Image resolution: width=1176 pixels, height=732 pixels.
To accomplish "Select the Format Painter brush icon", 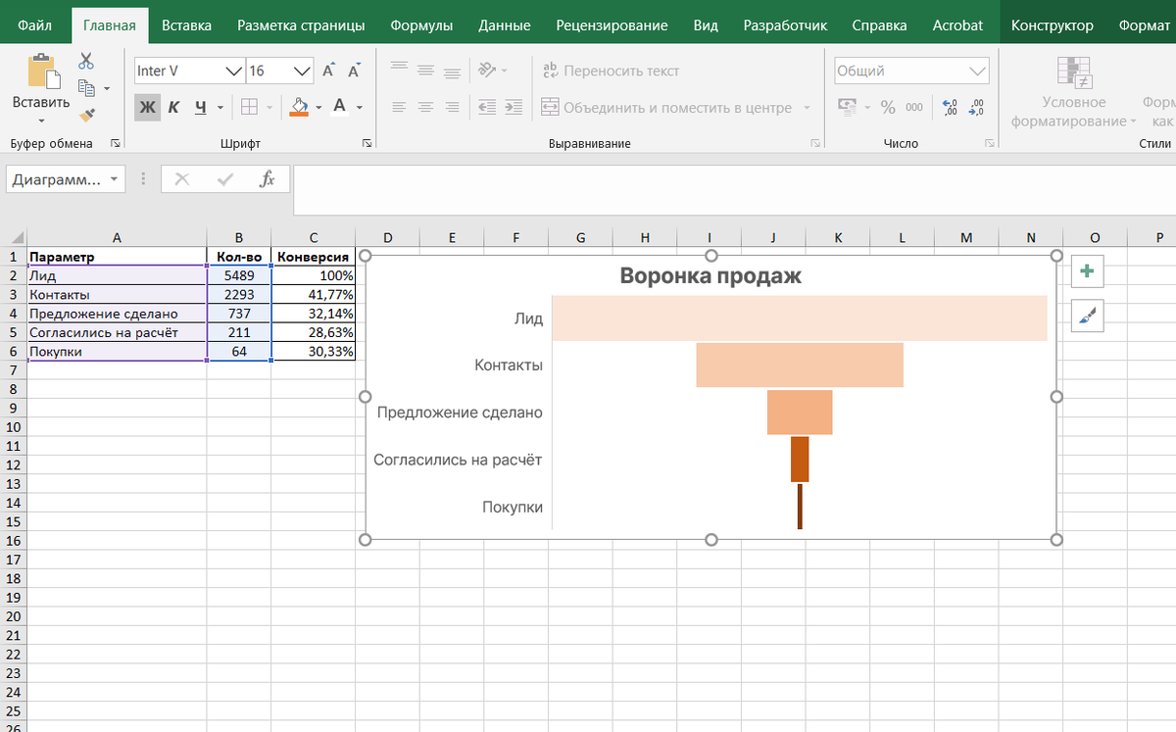I will pyautogui.click(x=86, y=116).
